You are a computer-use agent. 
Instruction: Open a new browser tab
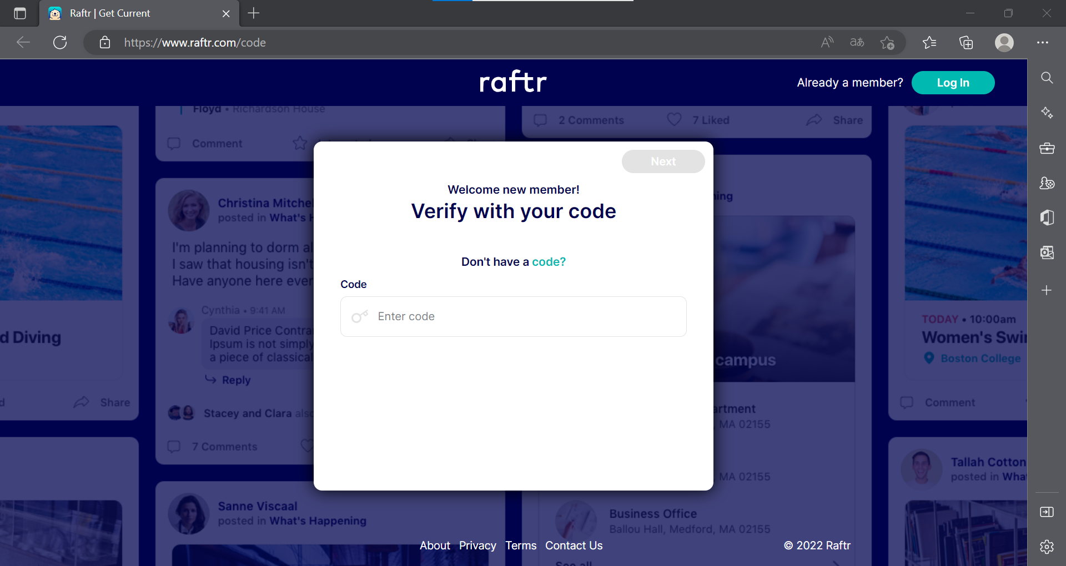click(254, 13)
